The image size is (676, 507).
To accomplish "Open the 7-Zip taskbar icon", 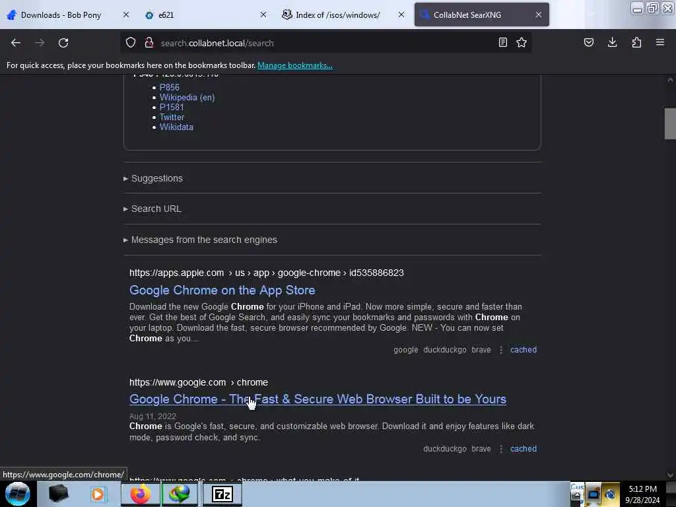I will coord(222,494).
